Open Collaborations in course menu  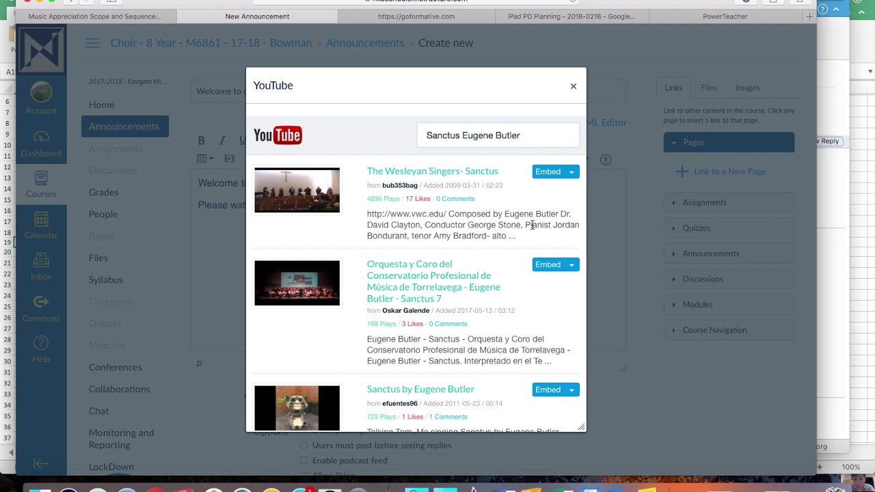(x=119, y=389)
